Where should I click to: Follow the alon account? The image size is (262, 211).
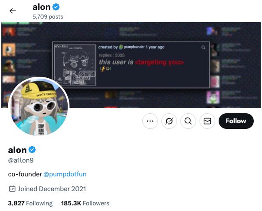tap(236, 121)
